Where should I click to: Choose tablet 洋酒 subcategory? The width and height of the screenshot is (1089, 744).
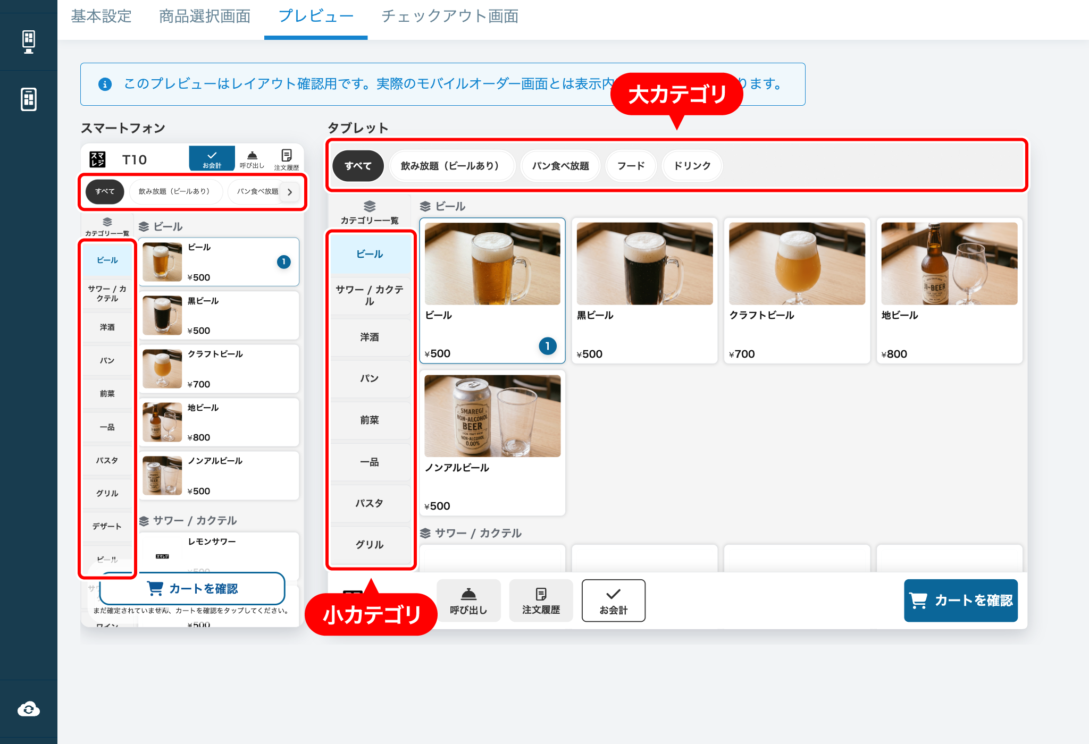tap(370, 337)
